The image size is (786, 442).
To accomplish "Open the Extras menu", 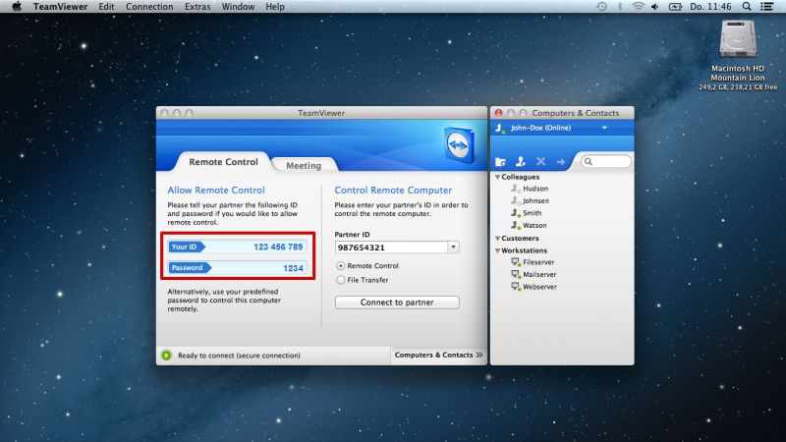I will 197,7.
